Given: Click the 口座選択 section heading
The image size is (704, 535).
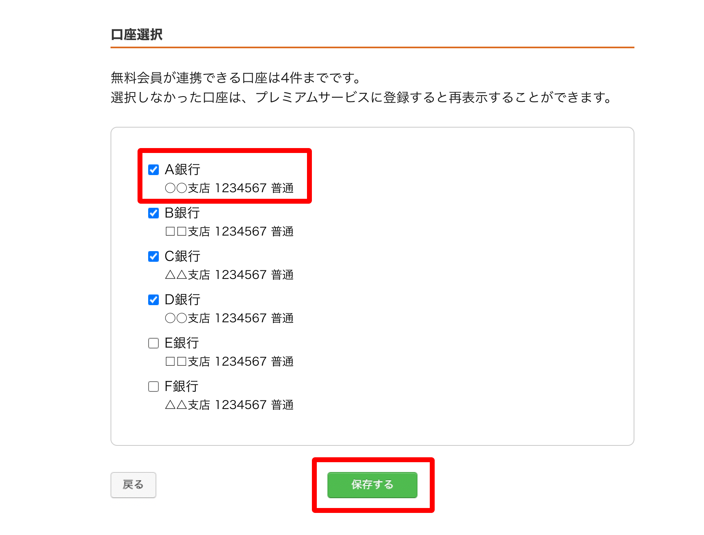Looking at the screenshot, I should pyautogui.click(x=137, y=35).
